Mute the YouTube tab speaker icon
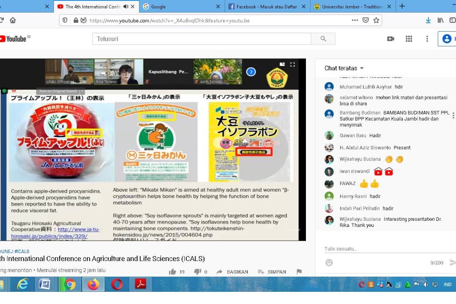The image size is (456, 304). (x=126, y=6)
